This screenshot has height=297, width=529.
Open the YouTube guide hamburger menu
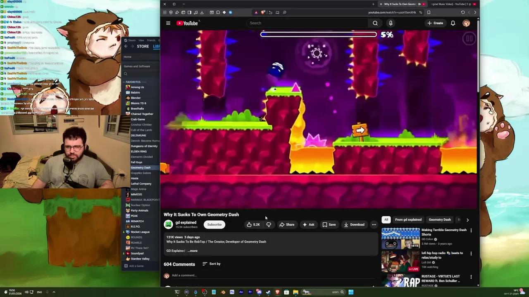click(x=168, y=23)
